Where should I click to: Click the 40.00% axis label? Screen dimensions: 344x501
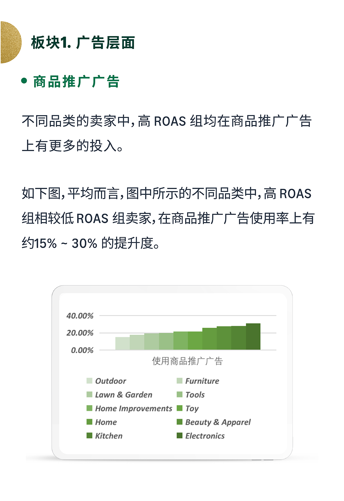click(80, 316)
